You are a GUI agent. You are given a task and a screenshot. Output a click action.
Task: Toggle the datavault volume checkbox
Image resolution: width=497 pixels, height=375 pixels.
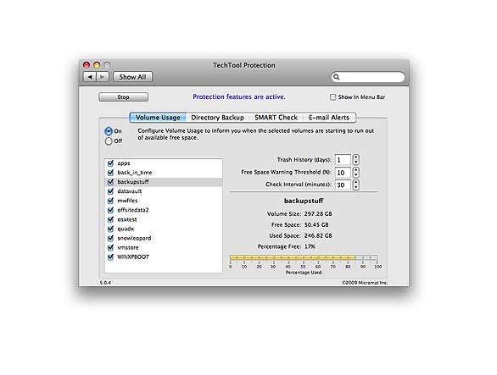click(x=110, y=191)
